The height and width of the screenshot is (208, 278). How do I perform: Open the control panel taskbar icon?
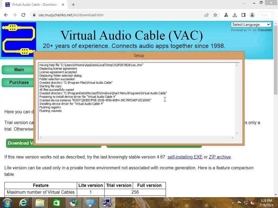(x=90, y=203)
